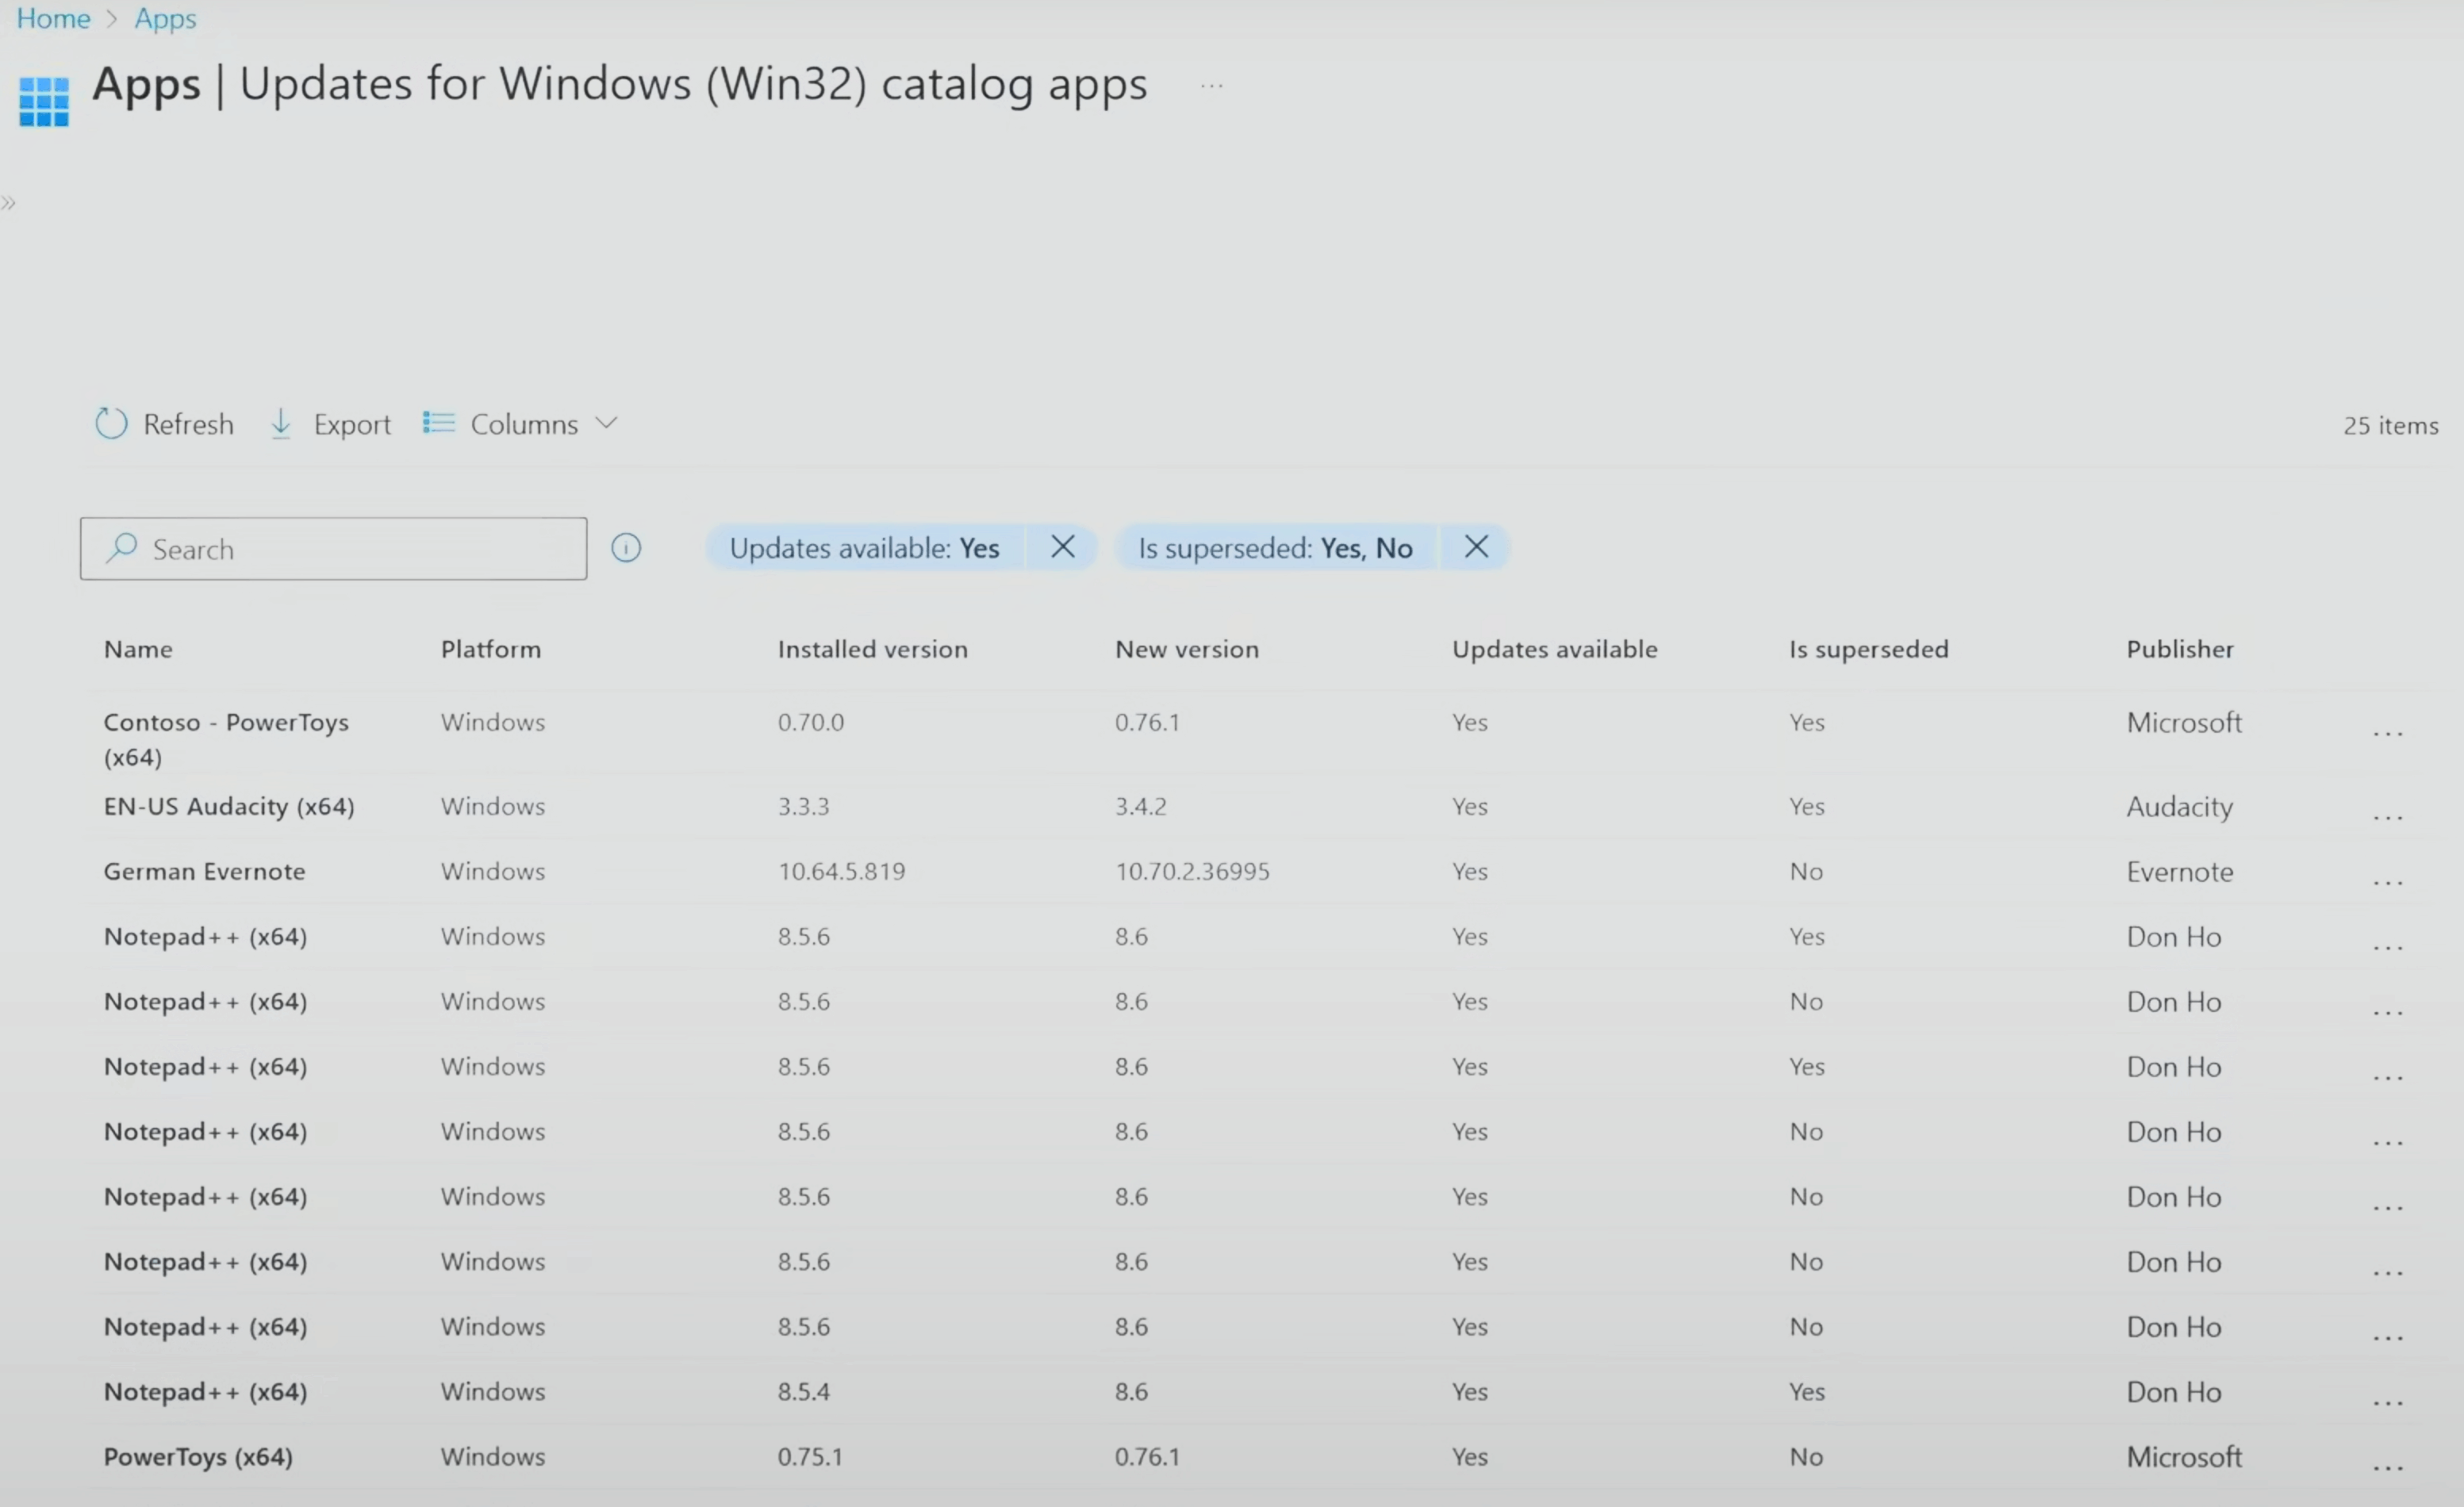2464x1507 pixels.
Task: Open the PowerToys (x64) app entry
Action: (x=198, y=1456)
